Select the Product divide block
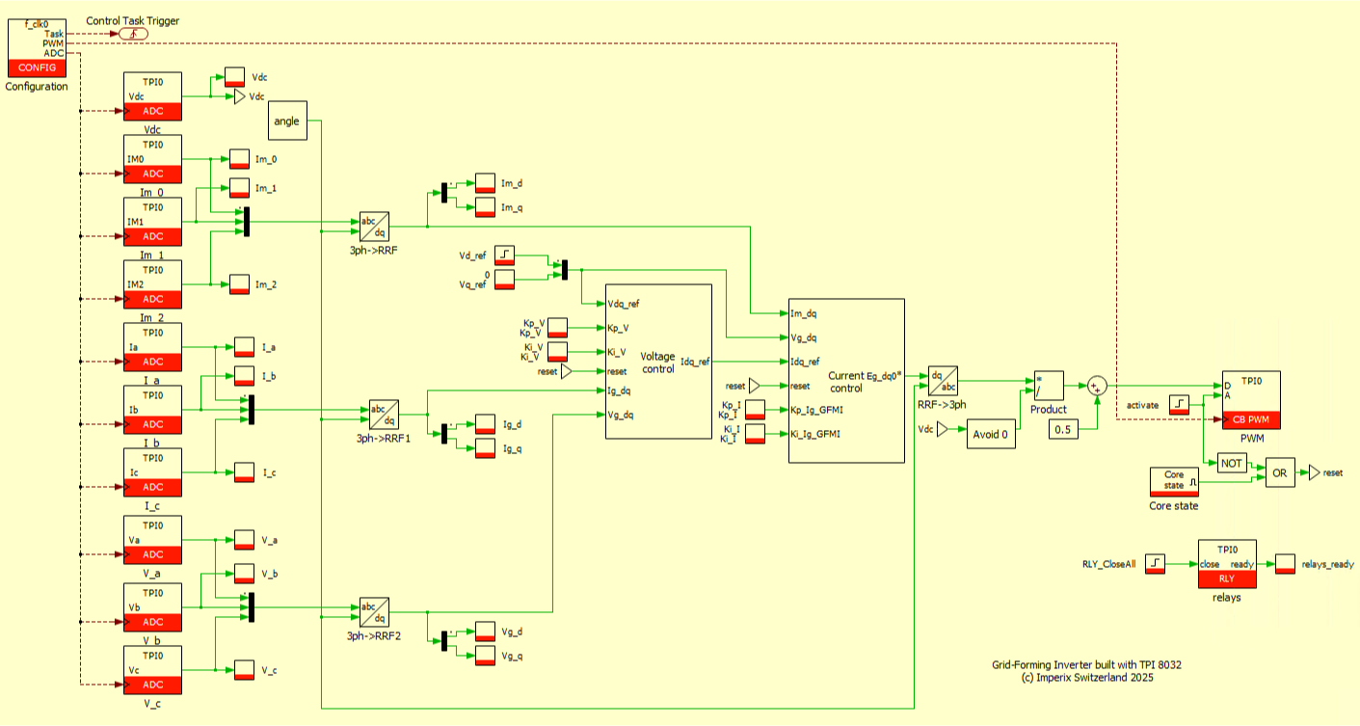This screenshot has height=726, width=1360. [1049, 386]
